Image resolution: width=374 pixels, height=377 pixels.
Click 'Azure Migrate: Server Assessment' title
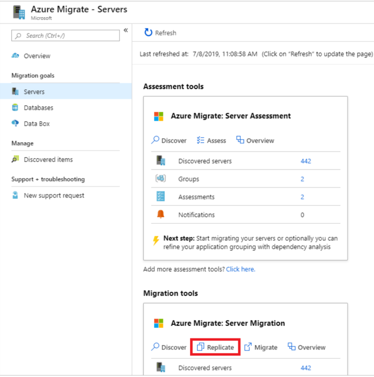[x=231, y=116]
